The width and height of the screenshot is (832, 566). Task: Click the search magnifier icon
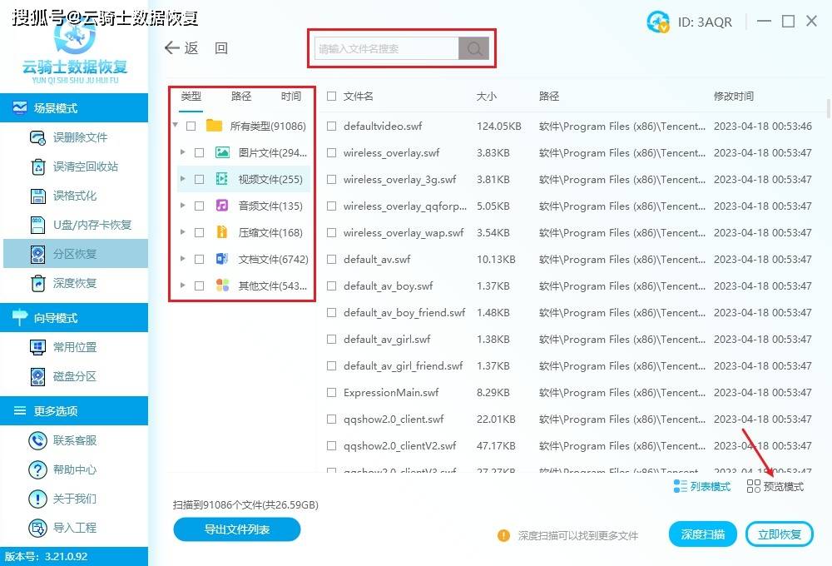(474, 48)
